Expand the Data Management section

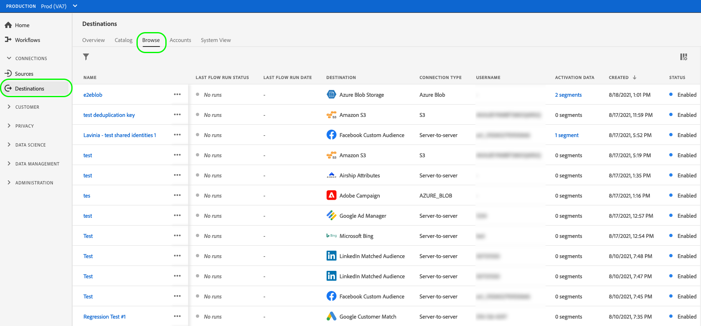(x=9, y=163)
